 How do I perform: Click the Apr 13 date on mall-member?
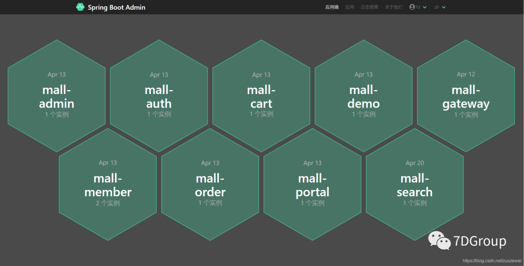point(108,163)
